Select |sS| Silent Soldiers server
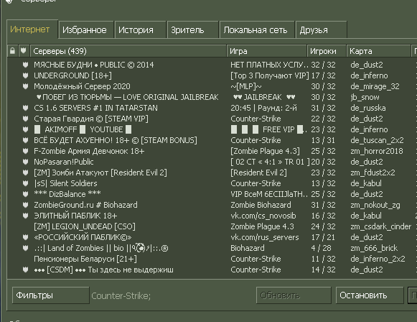This screenshot has height=322, width=417. 66,183
